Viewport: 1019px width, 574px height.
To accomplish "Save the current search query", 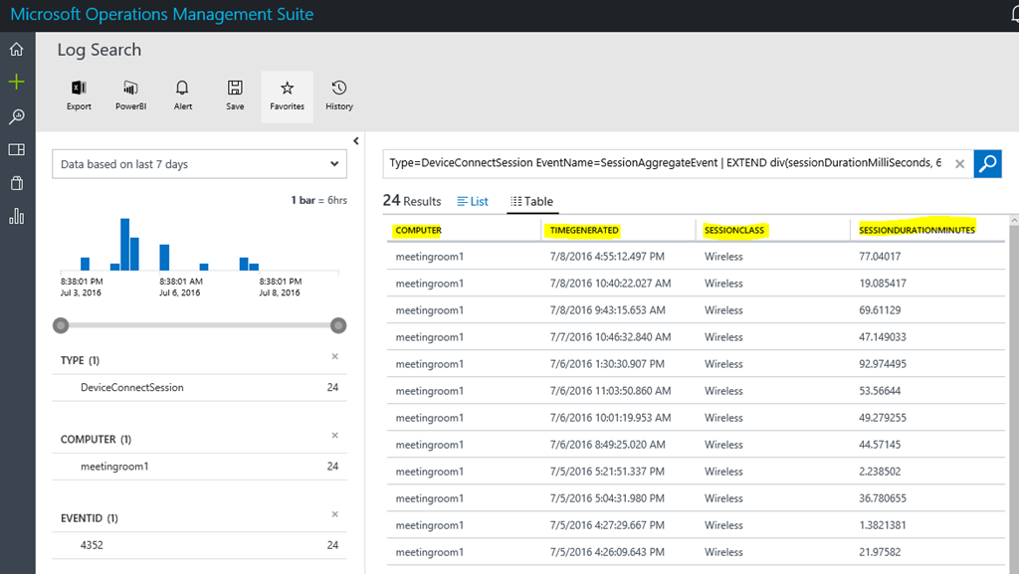I will pyautogui.click(x=235, y=96).
